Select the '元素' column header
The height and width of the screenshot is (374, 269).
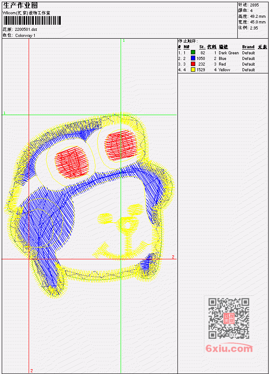point(262,47)
